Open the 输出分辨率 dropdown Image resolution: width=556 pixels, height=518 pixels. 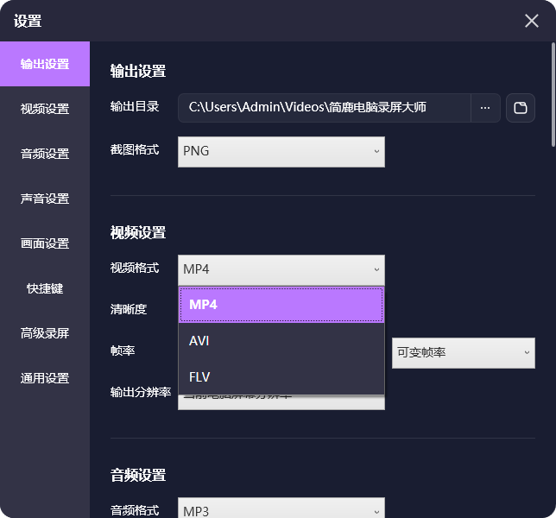[x=281, y=402]
